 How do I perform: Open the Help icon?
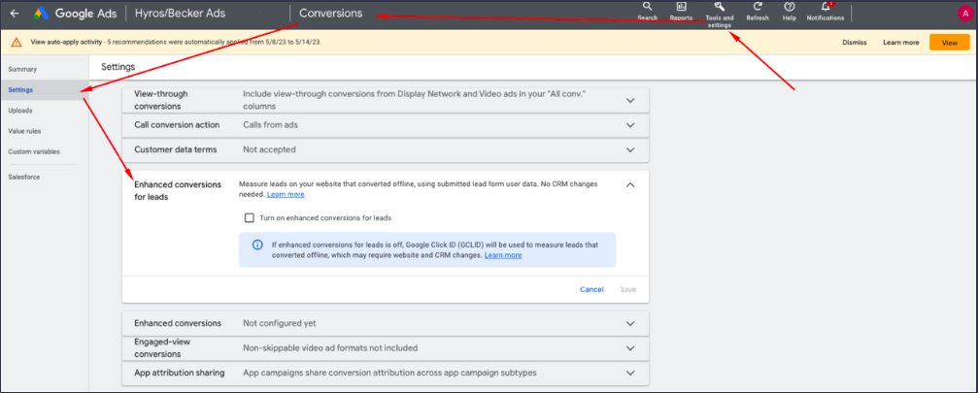pyautogui.click(x=789, y=11)
